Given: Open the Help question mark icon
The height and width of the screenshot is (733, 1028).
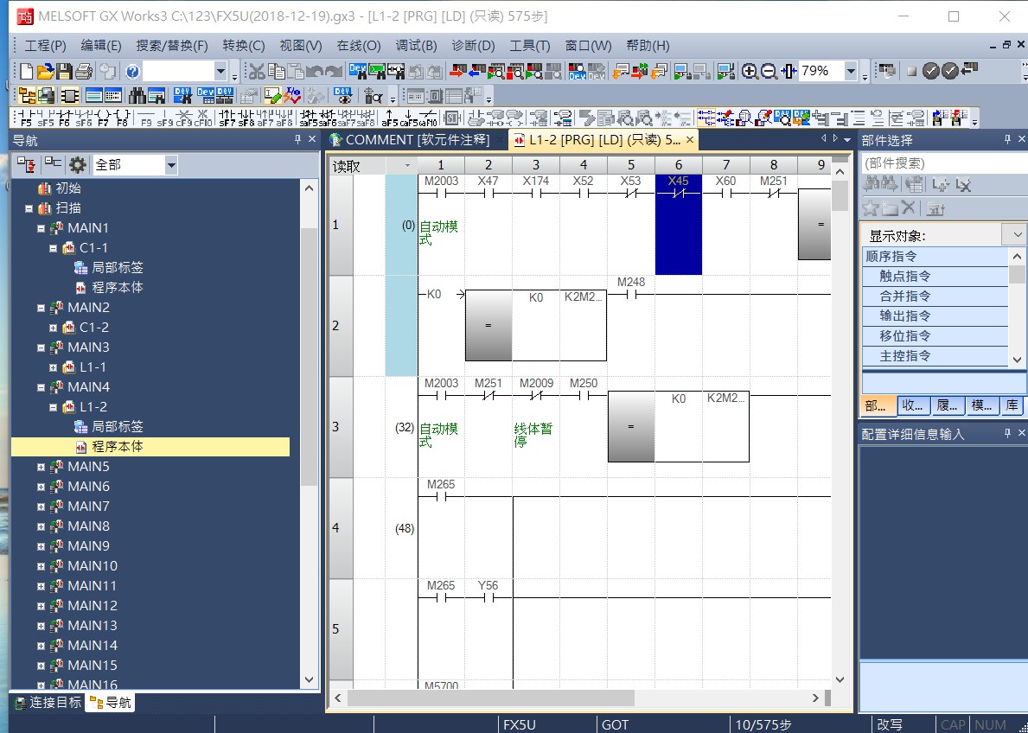Looking at the screenshot, I should 132,72.
